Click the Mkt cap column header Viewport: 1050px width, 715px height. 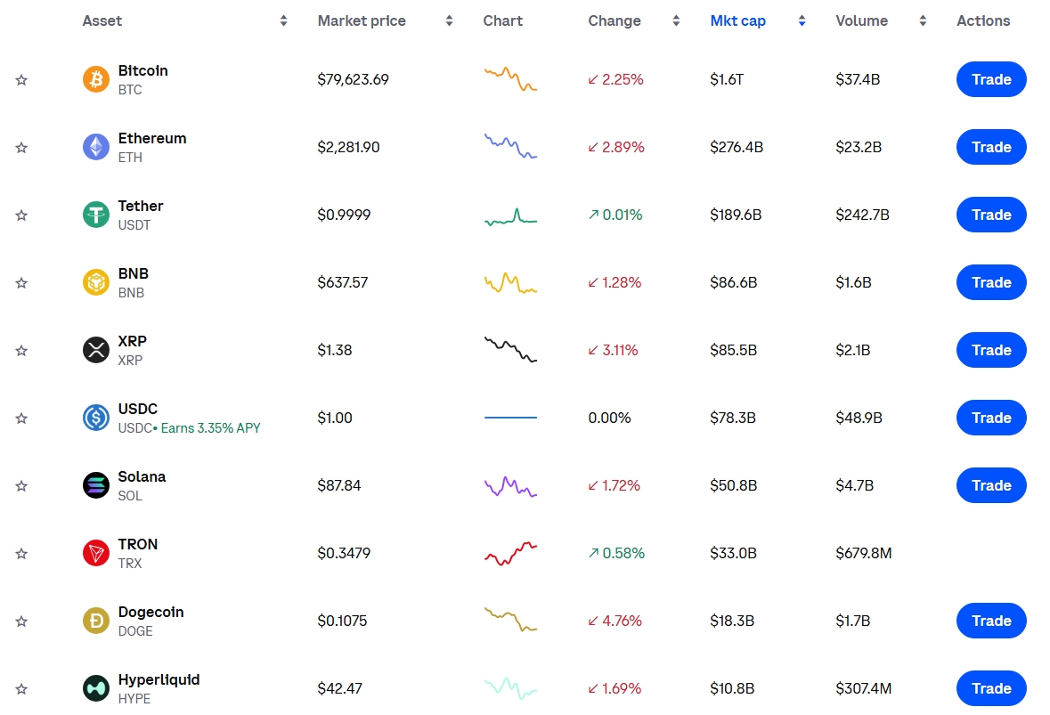pos(738,20)
